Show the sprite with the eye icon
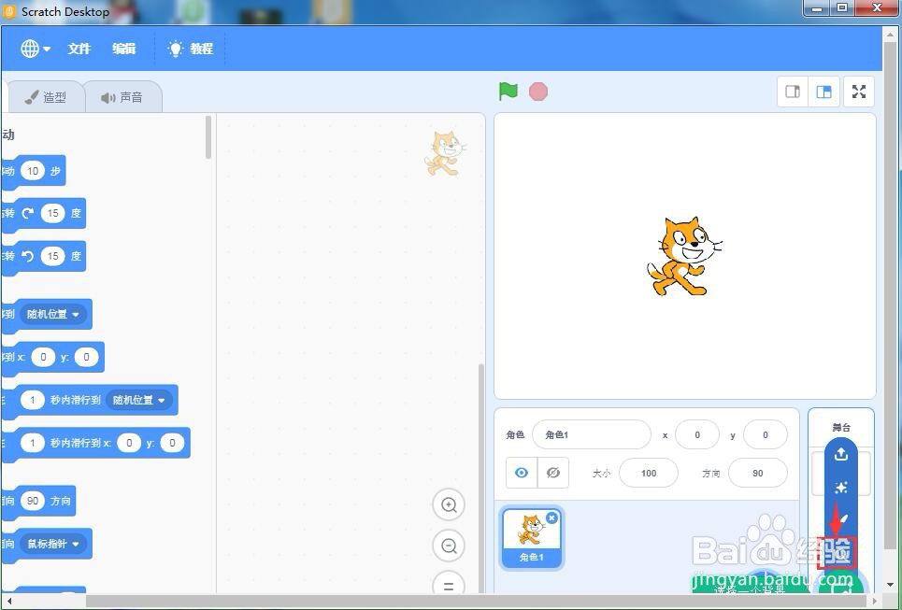This screenshot has height=610, width=902. [x=522, y=473]
